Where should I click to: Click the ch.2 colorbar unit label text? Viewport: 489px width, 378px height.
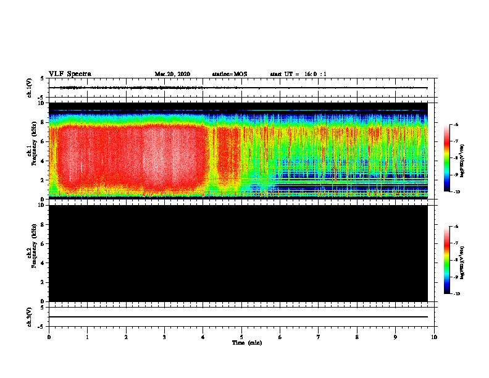(x=462, y=262)
